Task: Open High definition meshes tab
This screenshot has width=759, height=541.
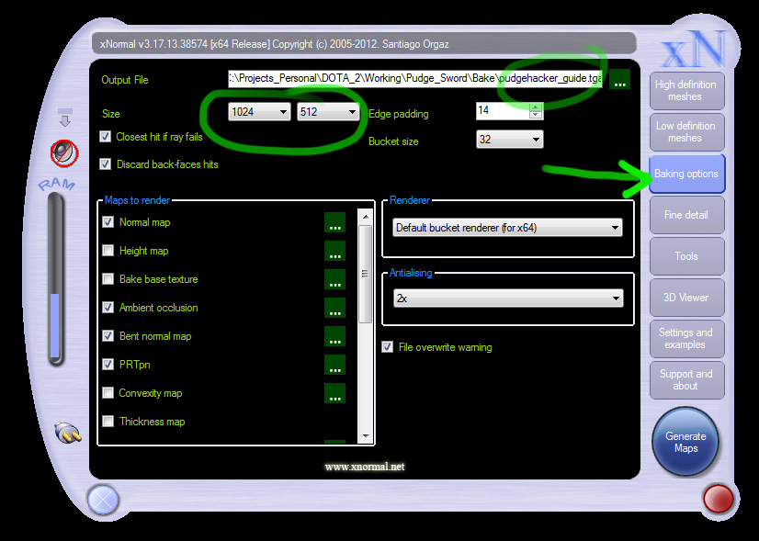Action: 685,91
